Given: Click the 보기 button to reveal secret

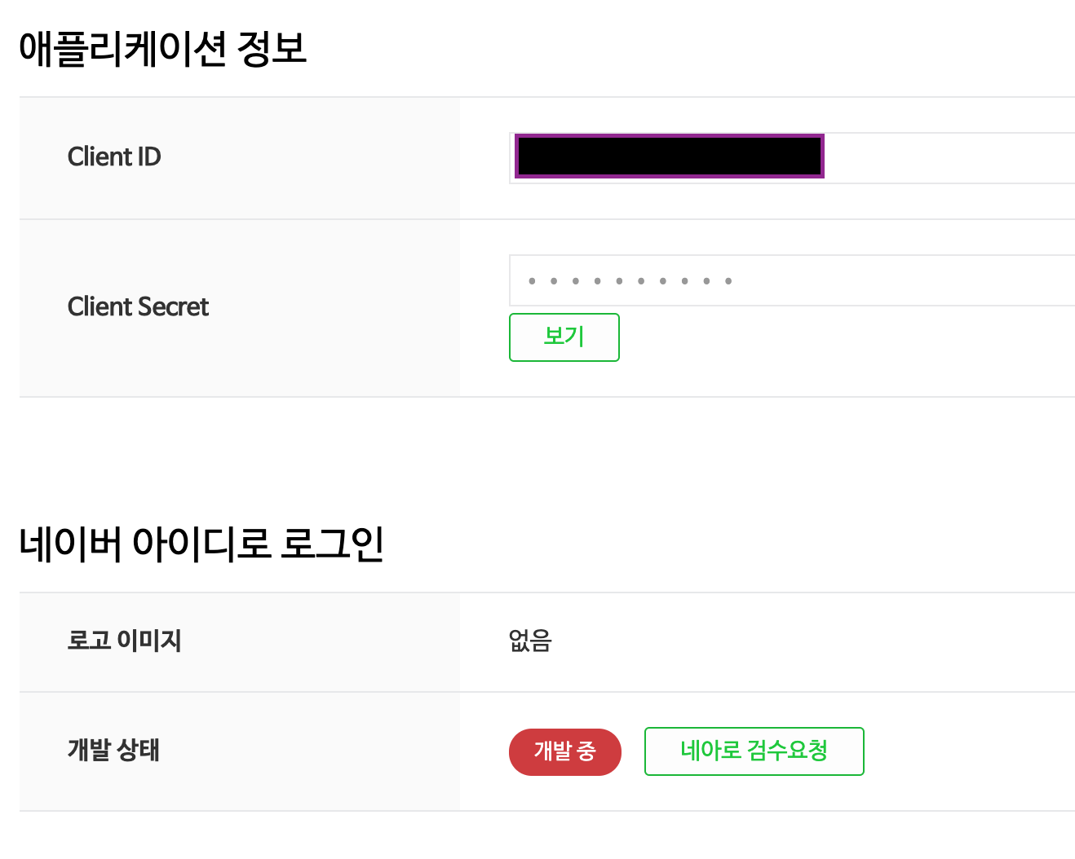Looking at the screenshot, I should coord(564,337).
